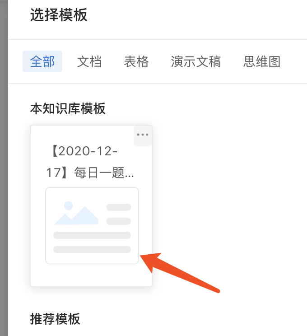
Task: Click the 本知识库模板 section heading
Action: coord(68,108)
